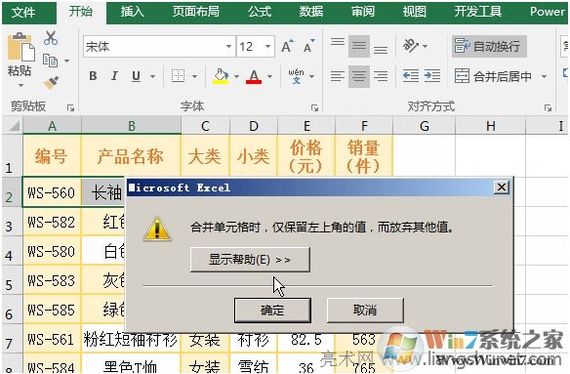Image resolution: width=570 pixels, height=374 pixels.
Task: Open the 字体 dialog launcher
Action: (315, 107)
